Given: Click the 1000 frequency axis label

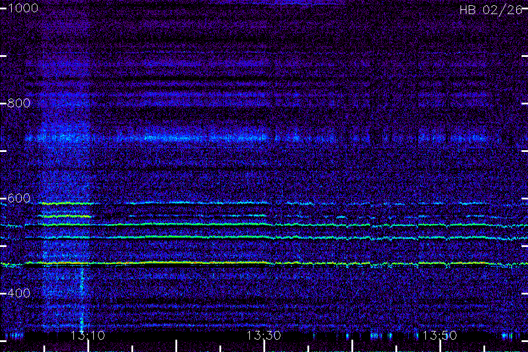Looking at the screenshot, I should [22, 8].
